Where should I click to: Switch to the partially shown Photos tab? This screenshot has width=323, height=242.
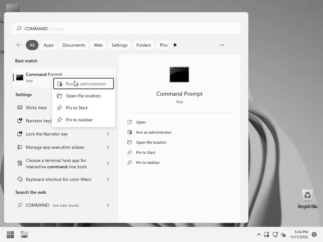coord(164,45)
